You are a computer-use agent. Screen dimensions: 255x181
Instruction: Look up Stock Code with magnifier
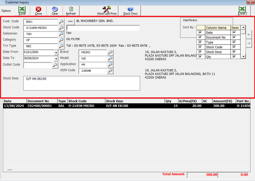point(61,28)
